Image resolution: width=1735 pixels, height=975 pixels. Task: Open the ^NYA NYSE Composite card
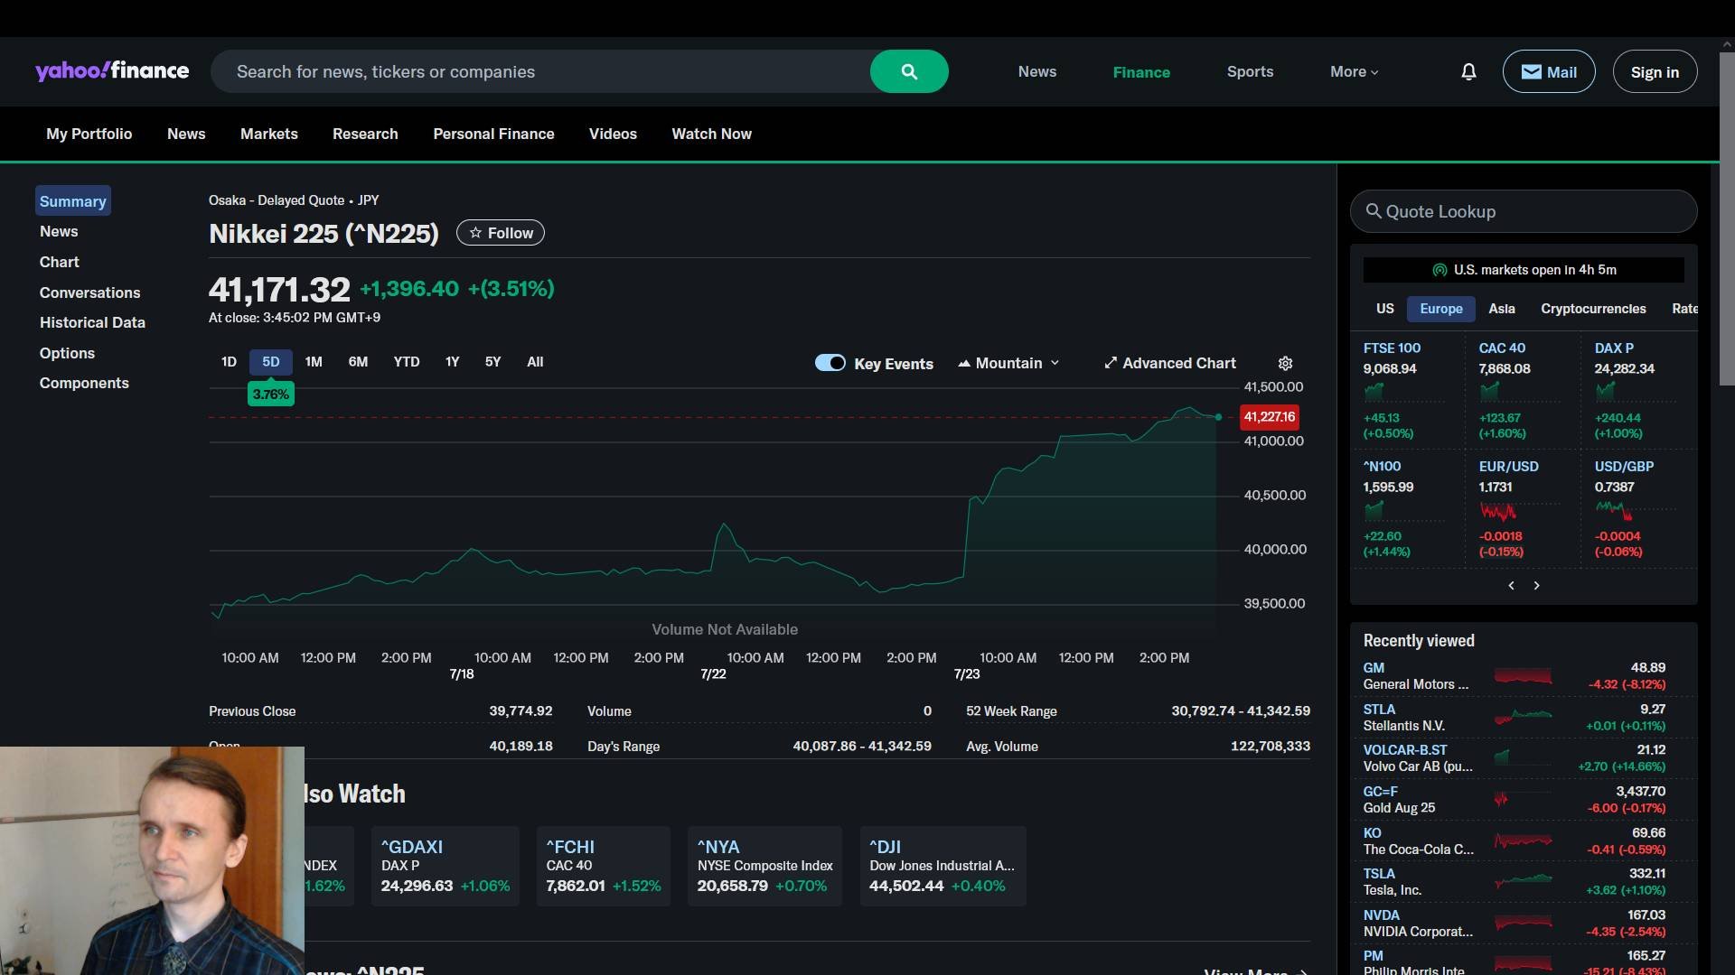coord(764,866)
